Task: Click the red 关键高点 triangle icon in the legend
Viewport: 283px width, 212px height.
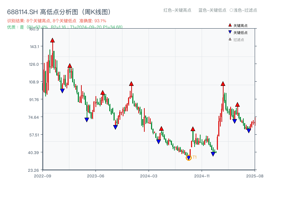Action: [229, 25]
